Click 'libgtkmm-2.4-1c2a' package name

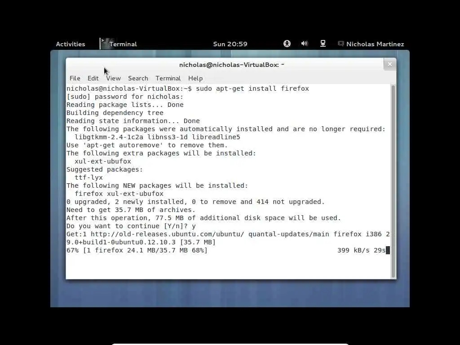tap(109, 137)
